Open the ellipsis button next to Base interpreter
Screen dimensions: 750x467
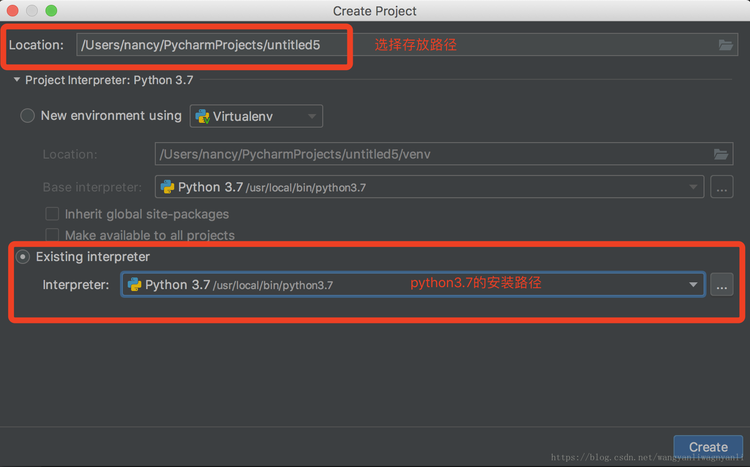tap(721, 187)
